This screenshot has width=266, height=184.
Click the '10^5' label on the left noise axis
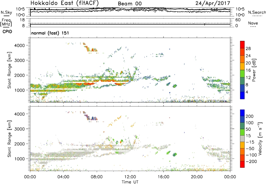tap(21, 9)
